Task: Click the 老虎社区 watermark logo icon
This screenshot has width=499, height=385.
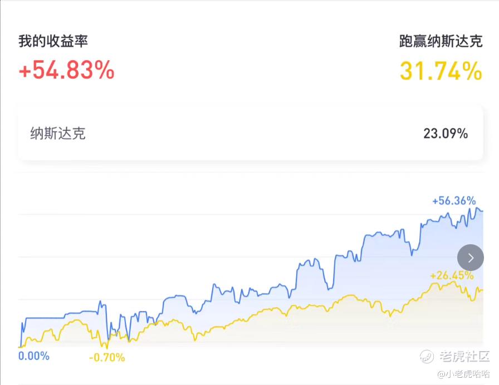Action: coord(427,356)
